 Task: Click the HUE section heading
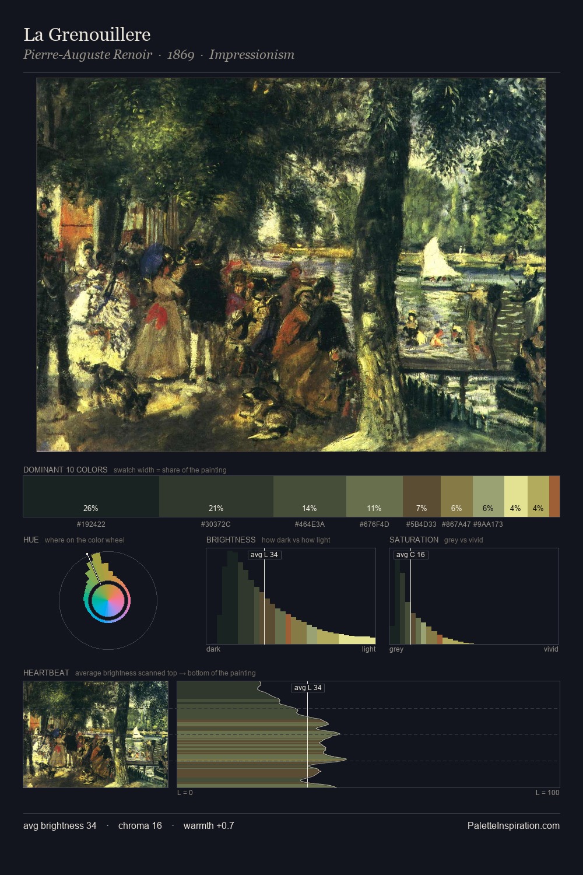pyautogui.click(x=31, y=540)
